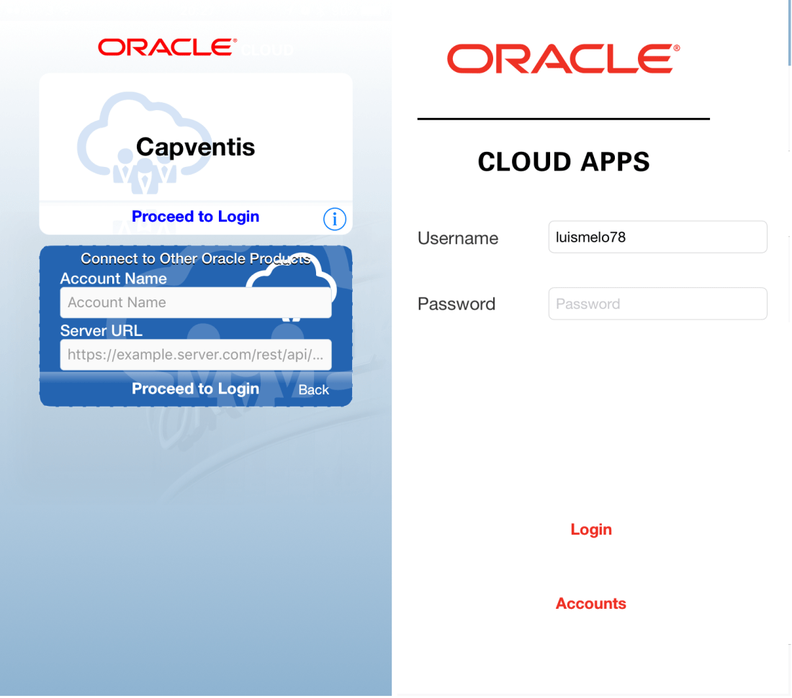The image size is (792, 698).
Task: Tap the info icon beside Proceed to Login
Action: 335,219
